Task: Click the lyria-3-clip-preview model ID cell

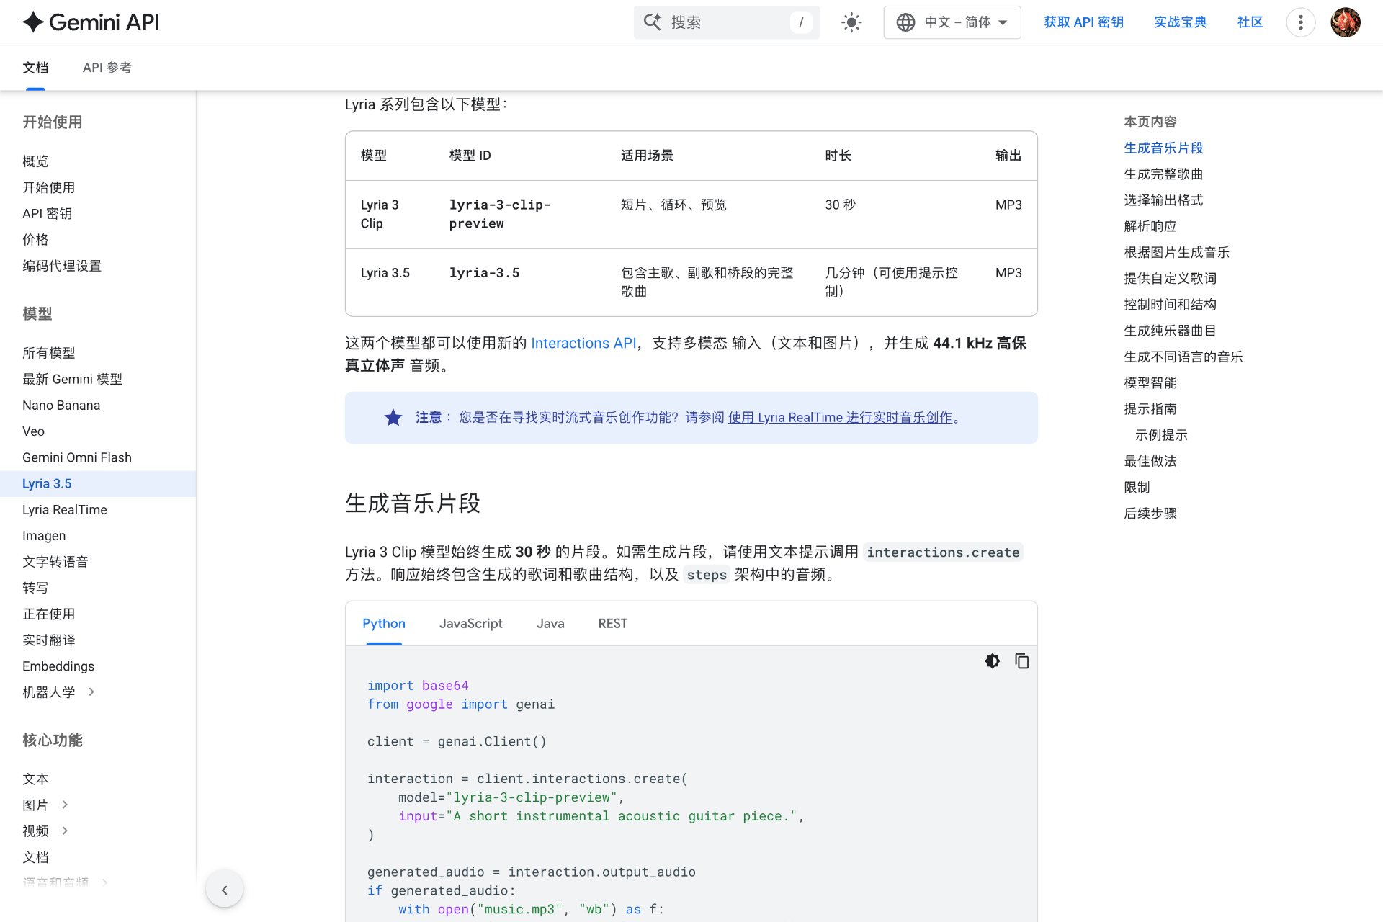Action: pyautogui.click(x=500, y=215)
